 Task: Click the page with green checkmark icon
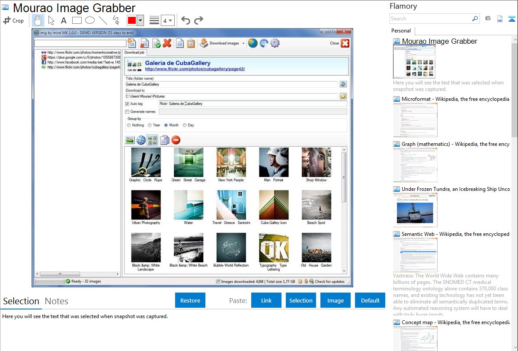pyautogui.click(x=156, y=43)
